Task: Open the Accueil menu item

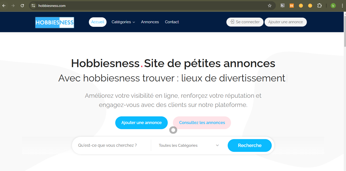Action: coord(98,22)
